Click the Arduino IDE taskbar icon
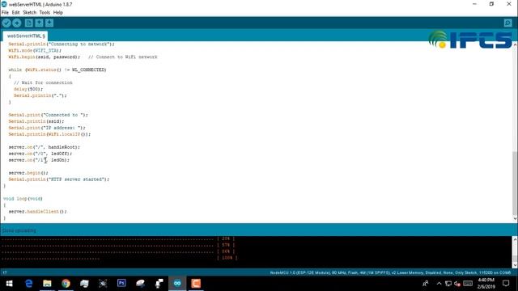The image size is (518, 291). [x=177, y=284]
